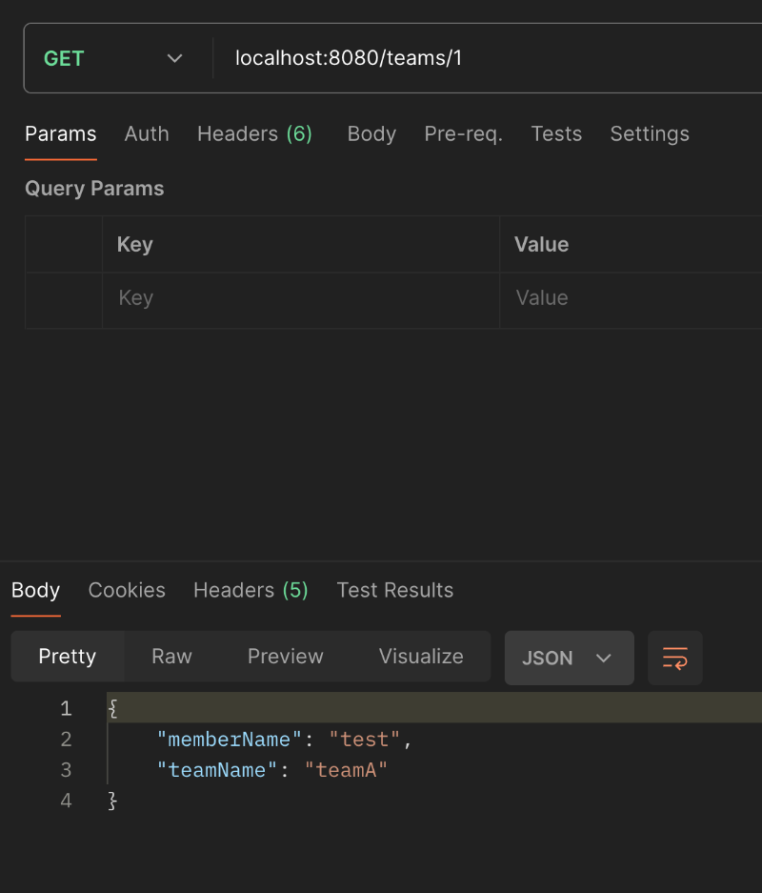The height and width of the screenshot is (893, 762).
Task: Open the Visualize response view
Action: coord(421,657)
